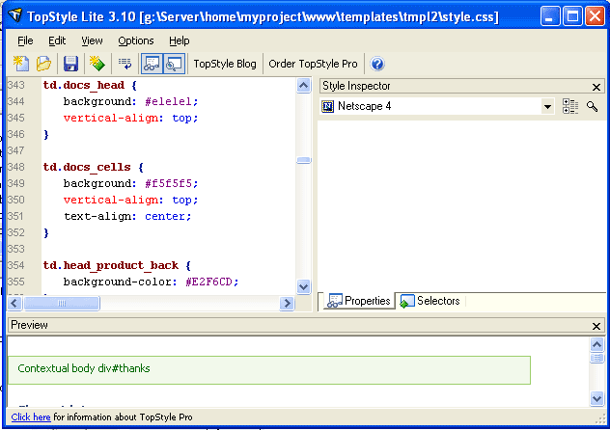Click the Preview pane scroll up arrow

point(596,344)
